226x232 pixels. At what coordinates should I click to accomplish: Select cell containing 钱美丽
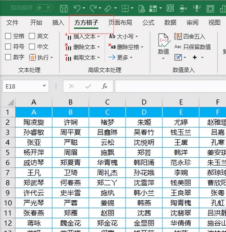[x=181, y=182]
